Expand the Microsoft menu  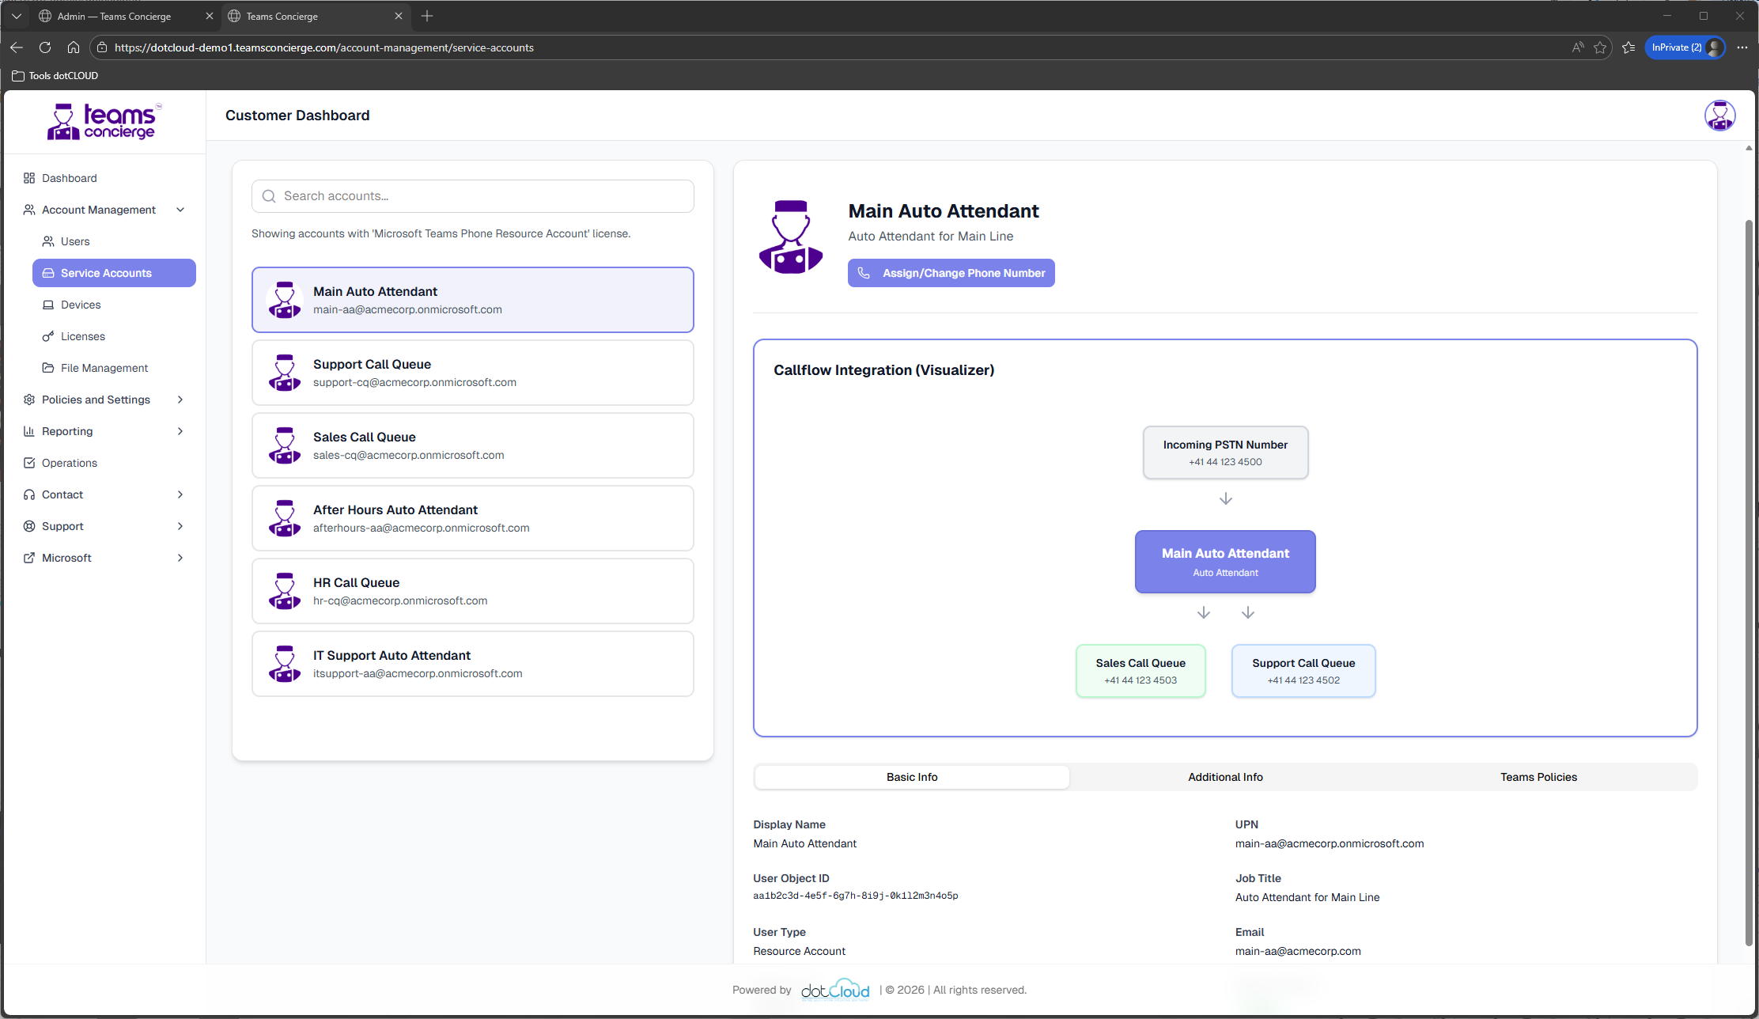tap(180, 558)
